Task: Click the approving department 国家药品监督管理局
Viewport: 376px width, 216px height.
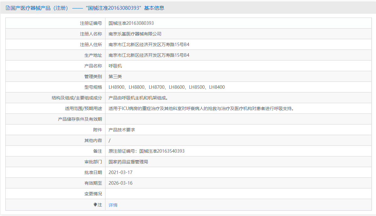Action: 128,162
